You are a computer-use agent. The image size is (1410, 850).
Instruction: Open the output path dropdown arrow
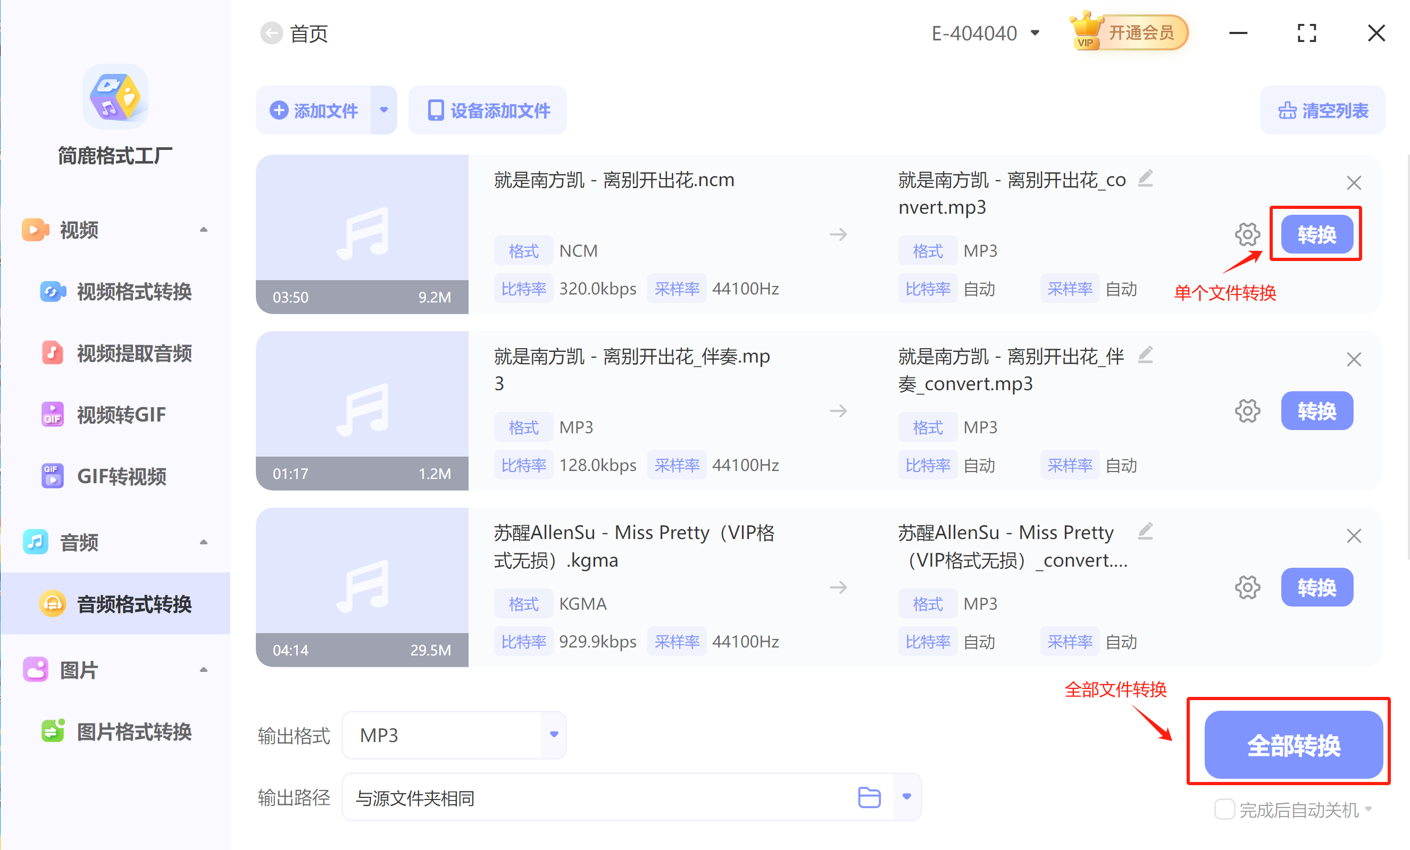pos(906,797)
